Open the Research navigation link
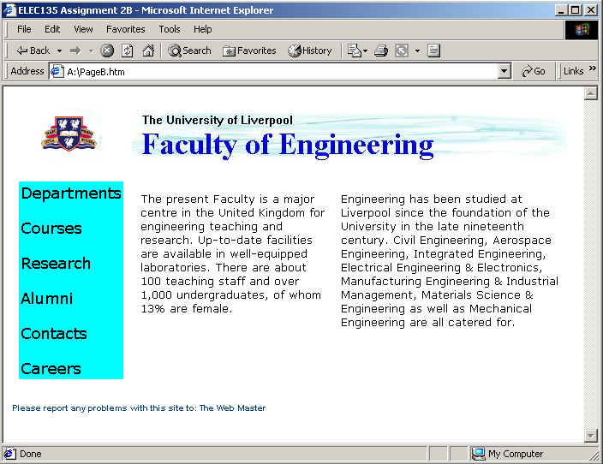 [56, 264]
